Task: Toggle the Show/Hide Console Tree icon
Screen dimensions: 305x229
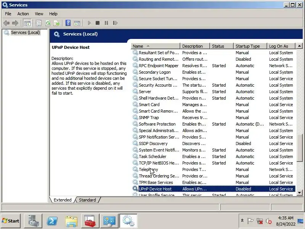Action: [27, 23]
